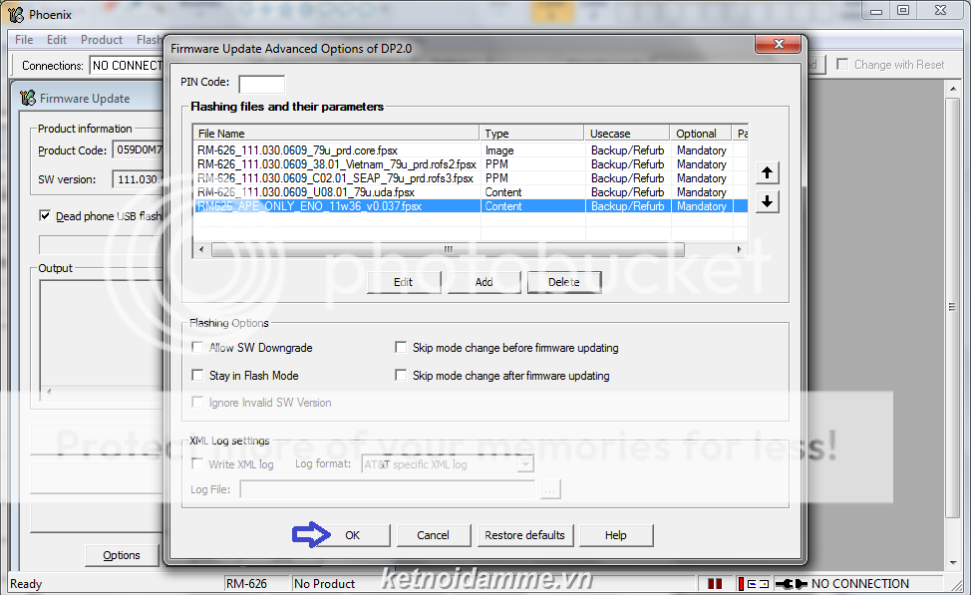Click the Log File browse button
This screenshot has width=971, height=595.
click(x=550, y=489)
